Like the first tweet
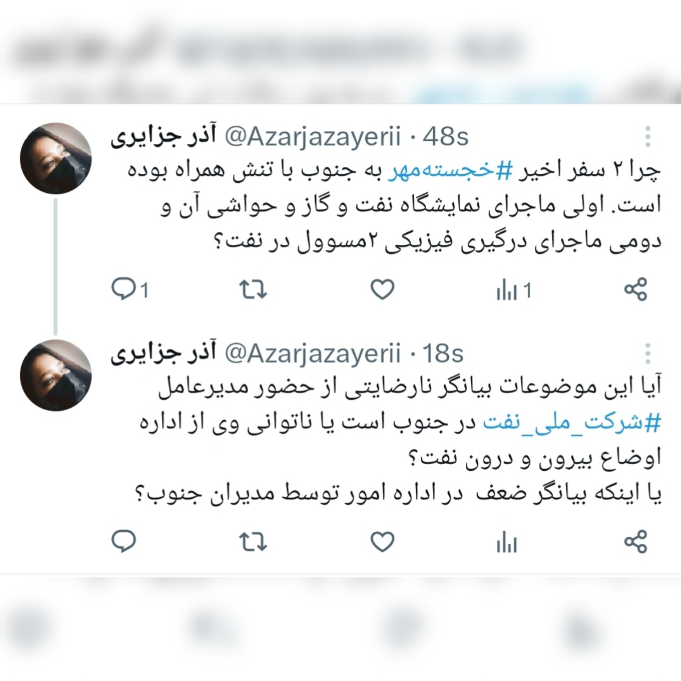The height and width of the screenshot is (681, 681). click(382, 289)
